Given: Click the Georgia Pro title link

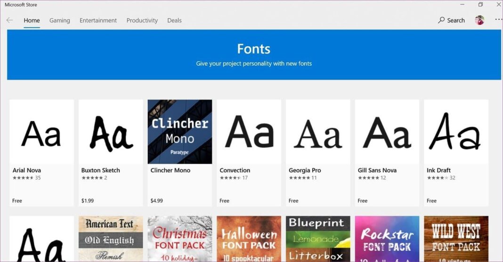Looking at the screenshot, I should pyautogui.click(x=305, y=170).
